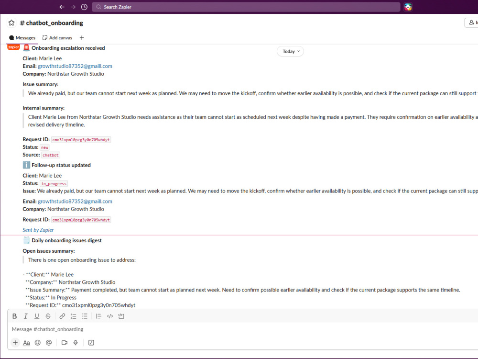Start a bulleted list
The height and width of the screenshot is (359, 478).
(x=85, y=316)
